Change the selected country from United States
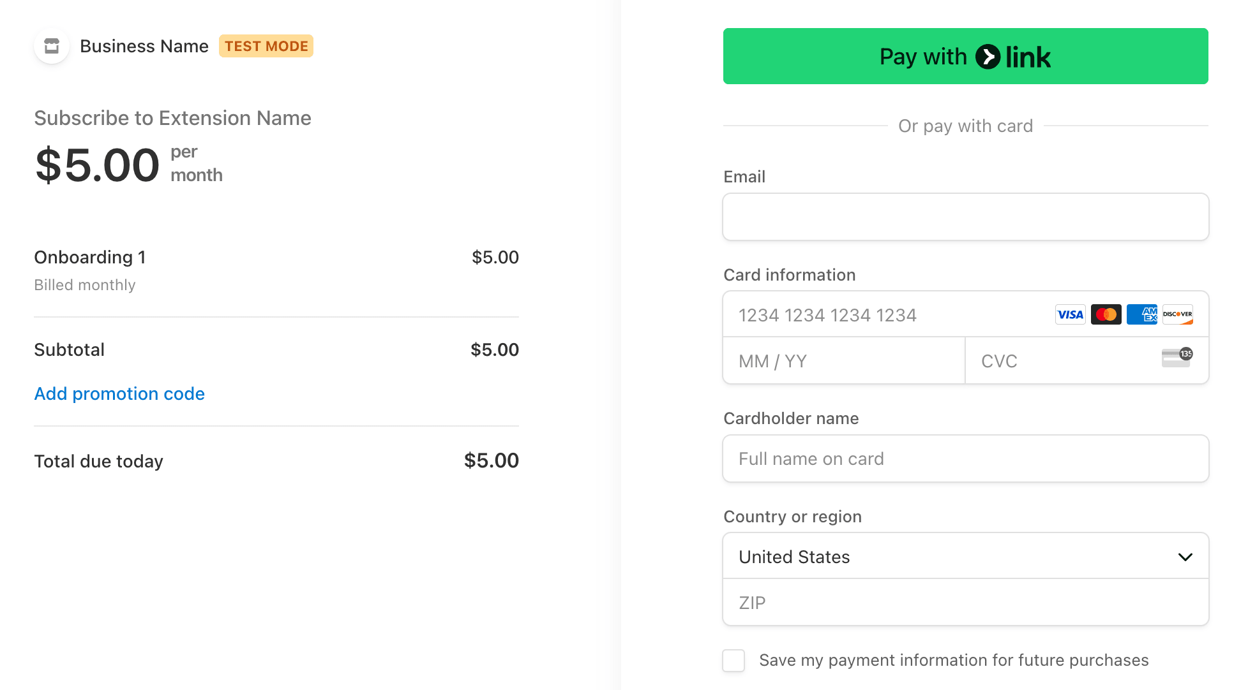Image resolution: width=1241 pixels, height=690 pixels. pyautogui.click(x=965, y=556)
